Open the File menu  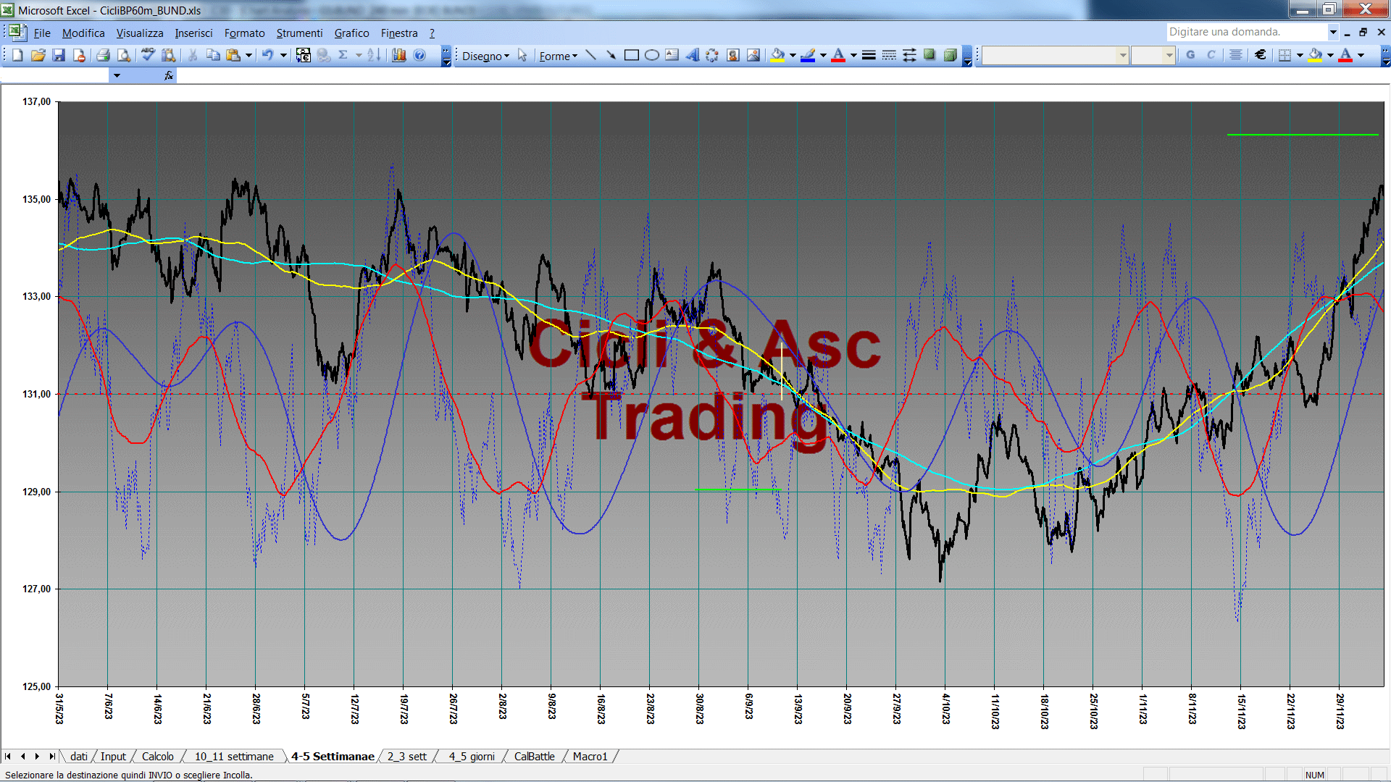42,33
